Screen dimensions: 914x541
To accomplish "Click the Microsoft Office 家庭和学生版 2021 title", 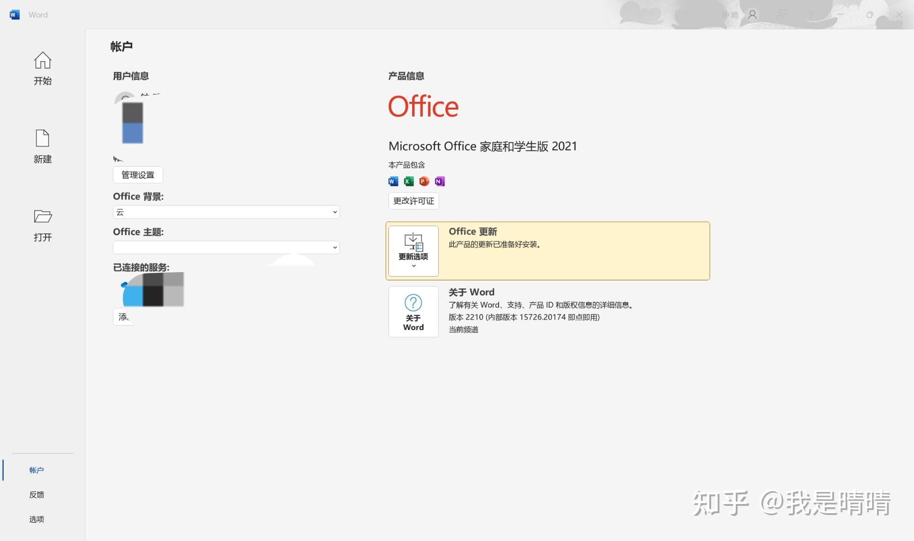I will coord(483,146).
